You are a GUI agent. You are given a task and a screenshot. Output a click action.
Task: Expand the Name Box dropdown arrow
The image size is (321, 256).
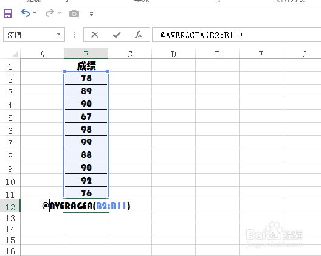tap(59, 34)
